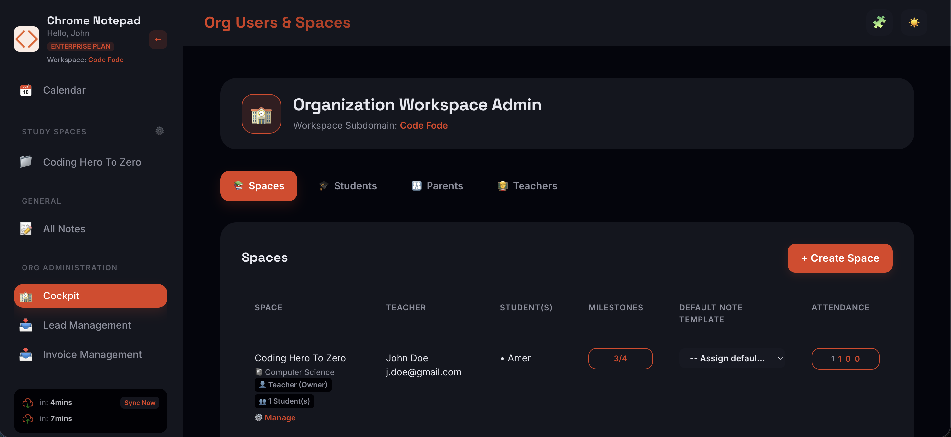Click the books icon on Spaces tab

coord(239,185)
